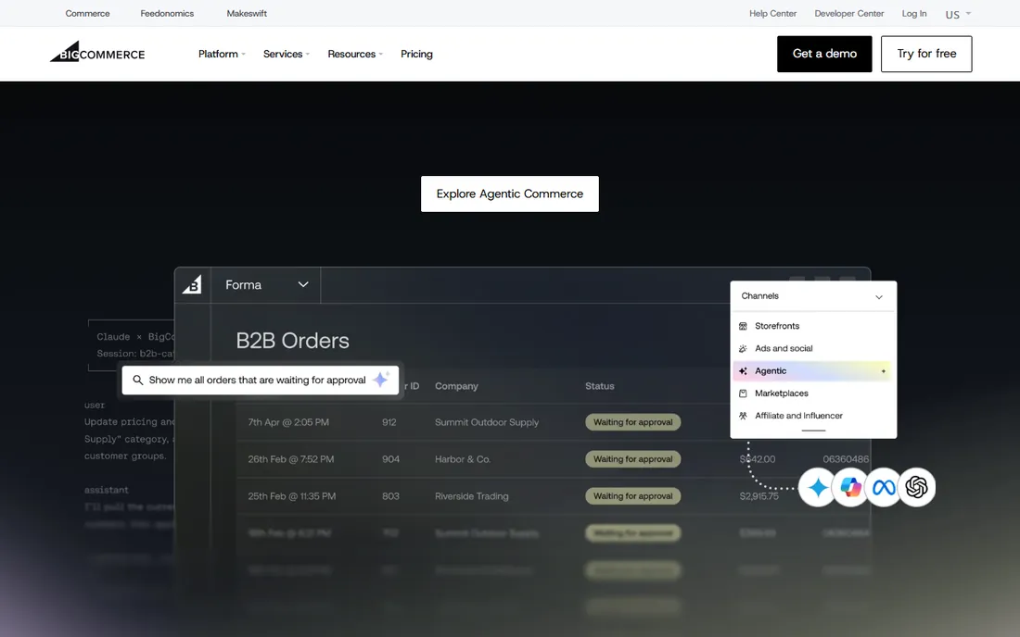Click the Ads and social icon

pyautogui.click(x=743, y=349)
